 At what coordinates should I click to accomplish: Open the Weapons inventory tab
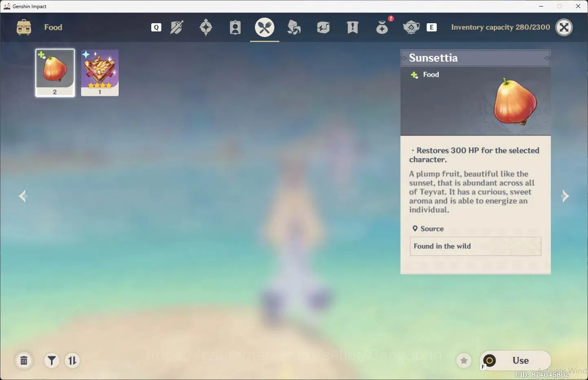tap(177, 27)
